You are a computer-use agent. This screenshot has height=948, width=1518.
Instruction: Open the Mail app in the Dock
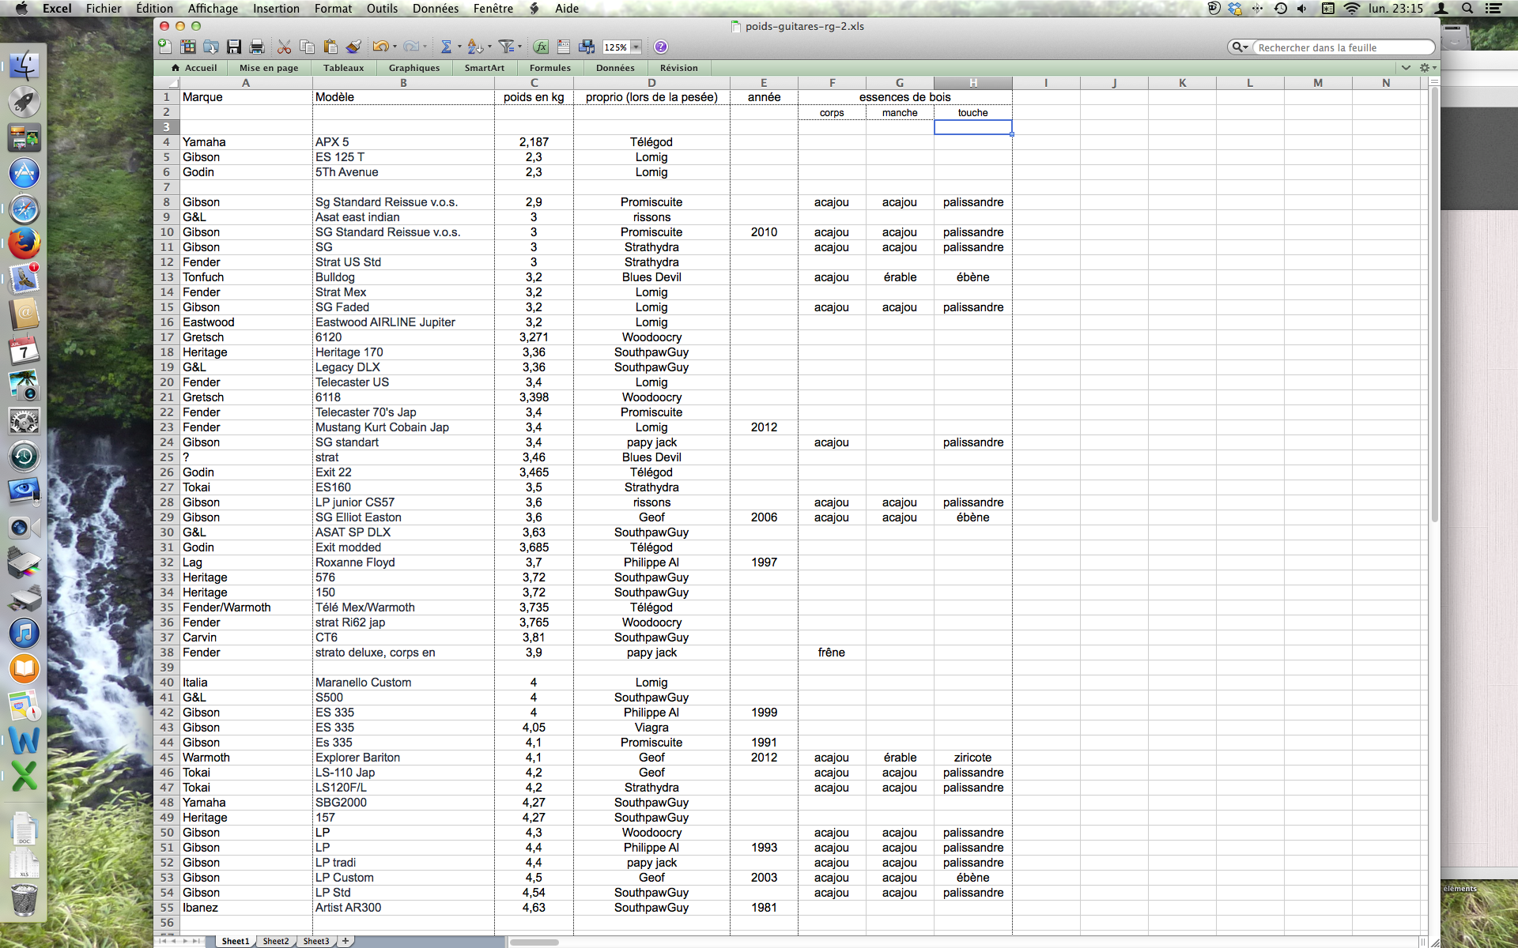[x=24, y=280]
